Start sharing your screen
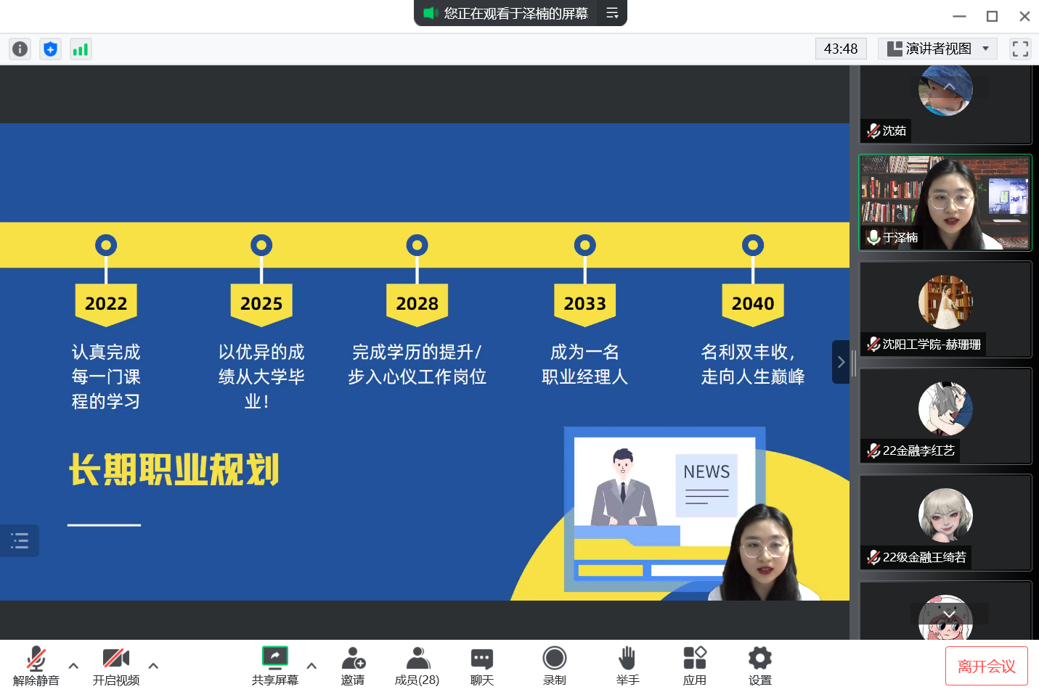 pos(275,666)
